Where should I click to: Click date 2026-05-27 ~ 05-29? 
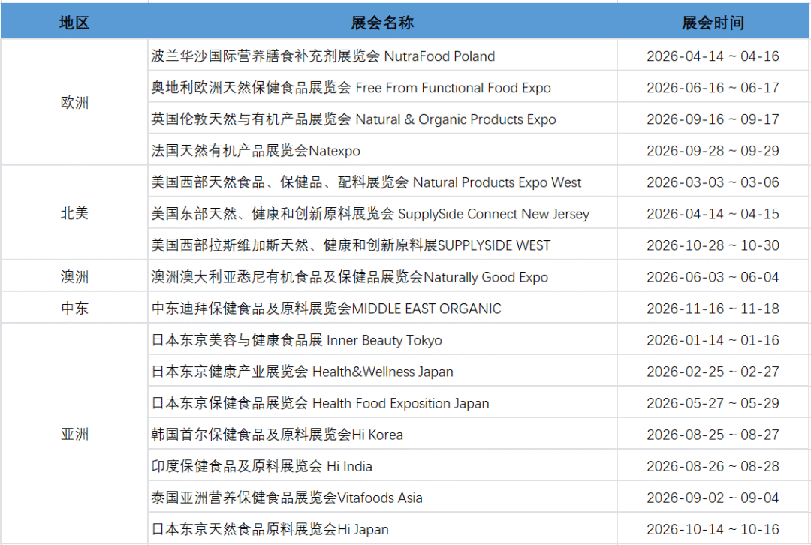tap(713, 403)
